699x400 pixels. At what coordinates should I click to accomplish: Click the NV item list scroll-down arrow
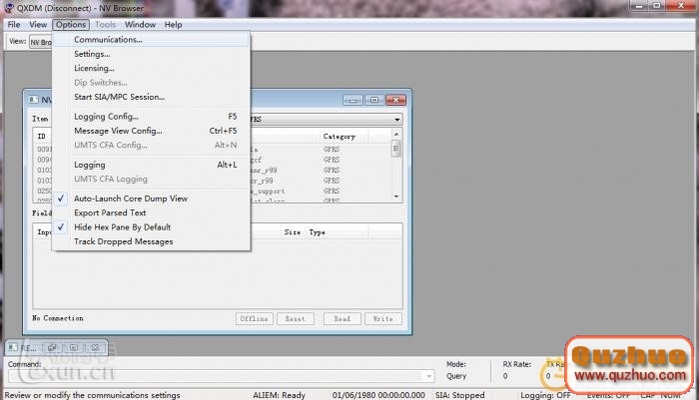pyautogui.click(x=396, y=196)
